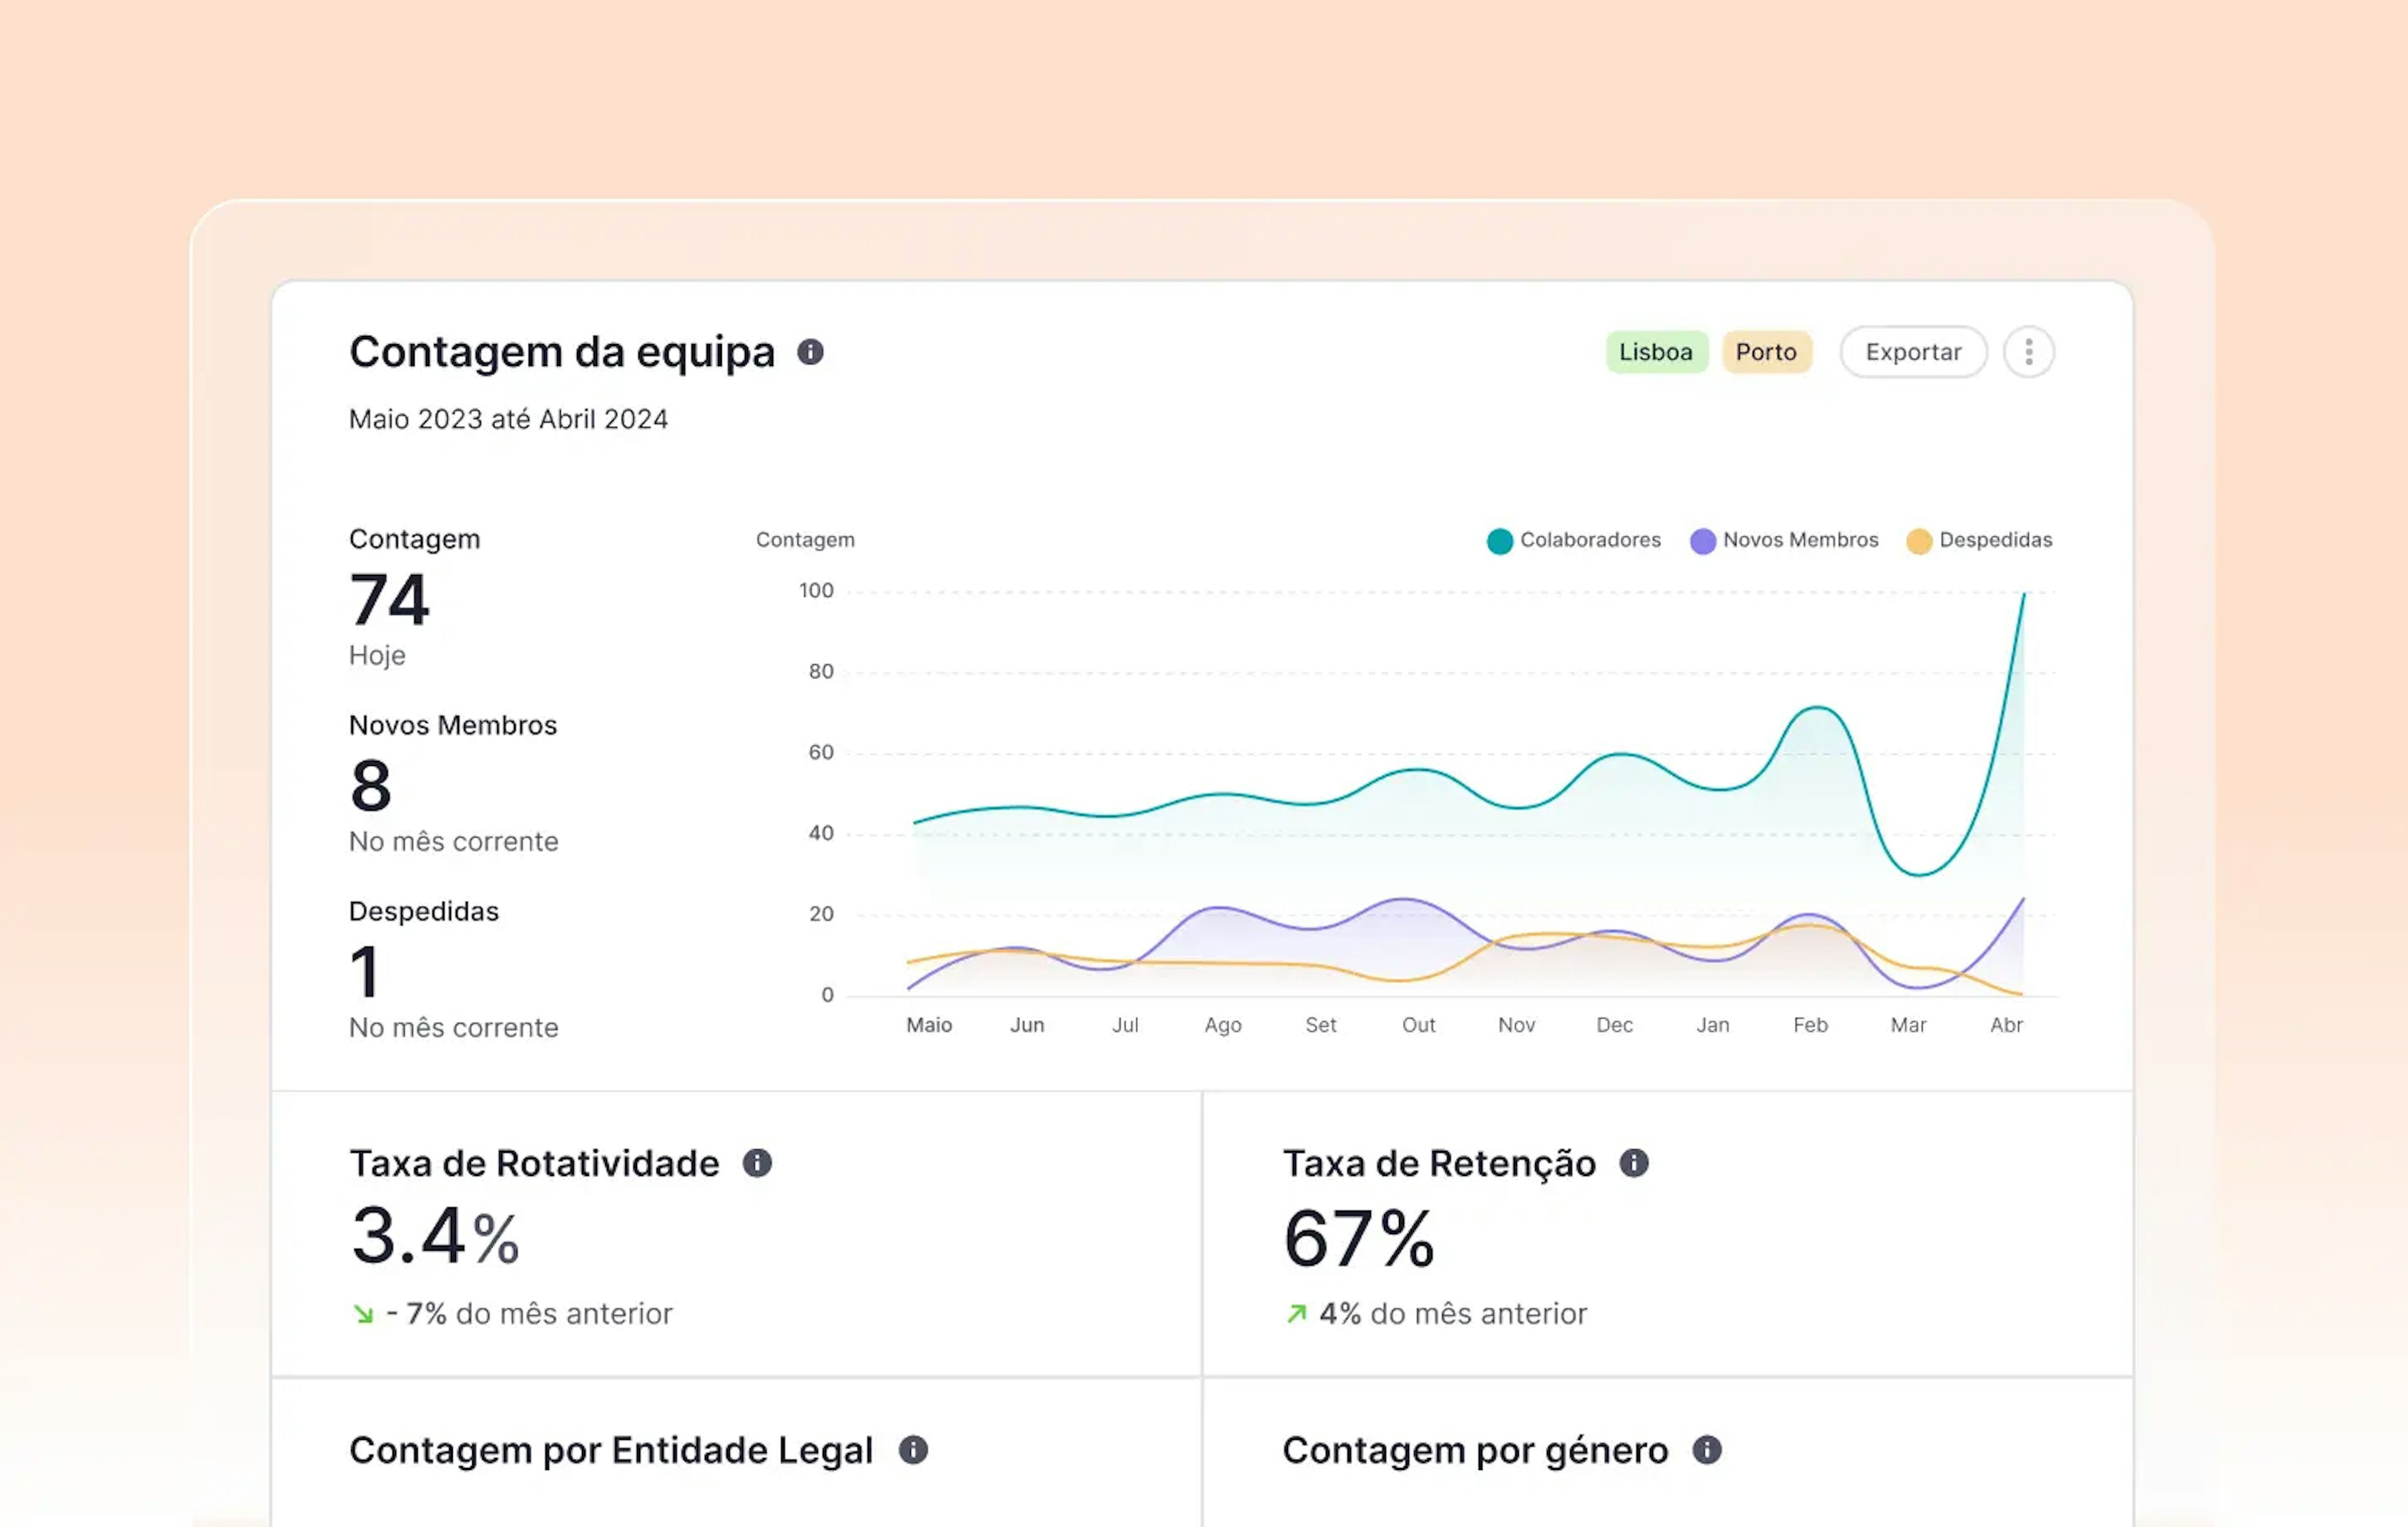Image resolution: width=2408 pixels, height=1527 pixels.
Task: Click info icon next to Taxa de Retenção
Action: (1634, 1163)
